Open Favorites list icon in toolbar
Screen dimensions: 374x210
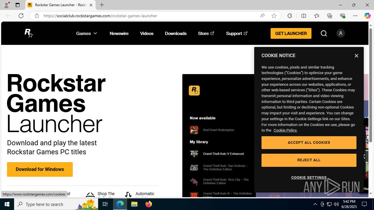click(316, 16)
